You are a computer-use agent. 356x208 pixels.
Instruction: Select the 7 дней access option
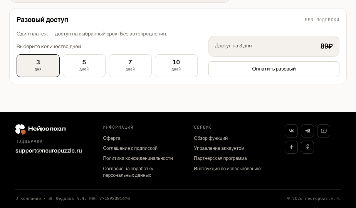tap(130, 65)
